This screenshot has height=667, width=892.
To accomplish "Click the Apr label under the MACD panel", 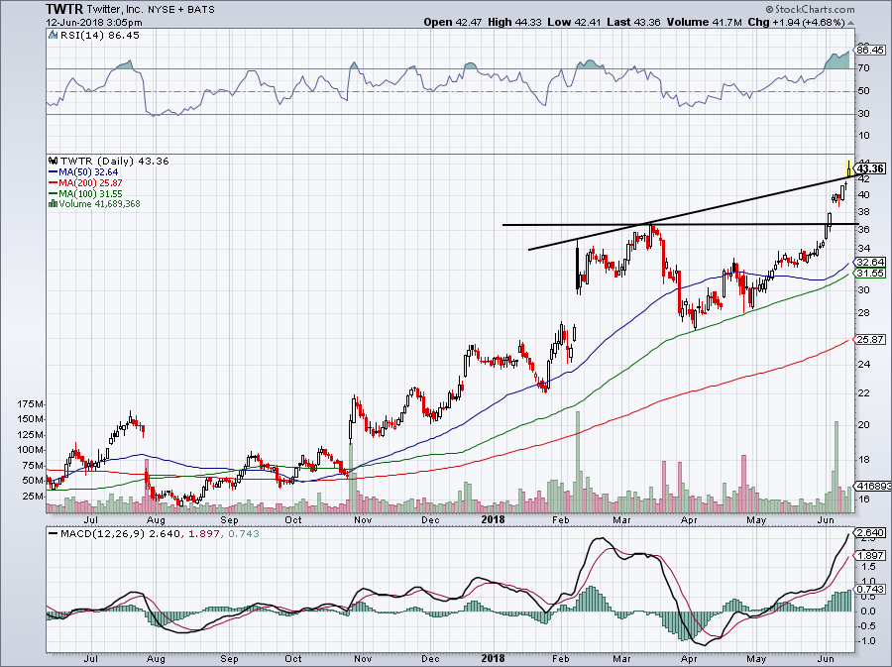I will [x=689, y=659].
